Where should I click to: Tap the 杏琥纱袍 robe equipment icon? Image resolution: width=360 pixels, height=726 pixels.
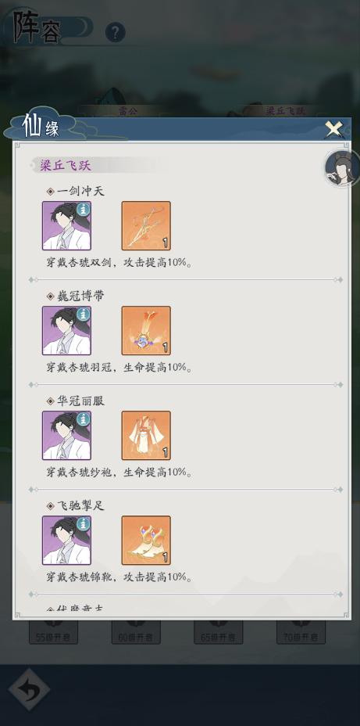[146, 435]
